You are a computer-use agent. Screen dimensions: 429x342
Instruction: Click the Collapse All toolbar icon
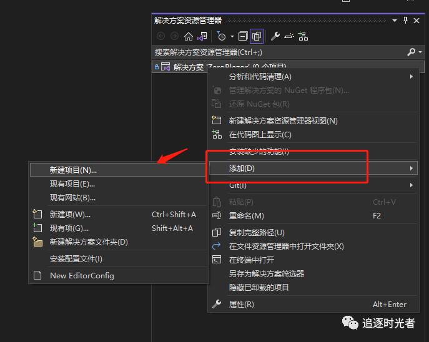[243, 36]
